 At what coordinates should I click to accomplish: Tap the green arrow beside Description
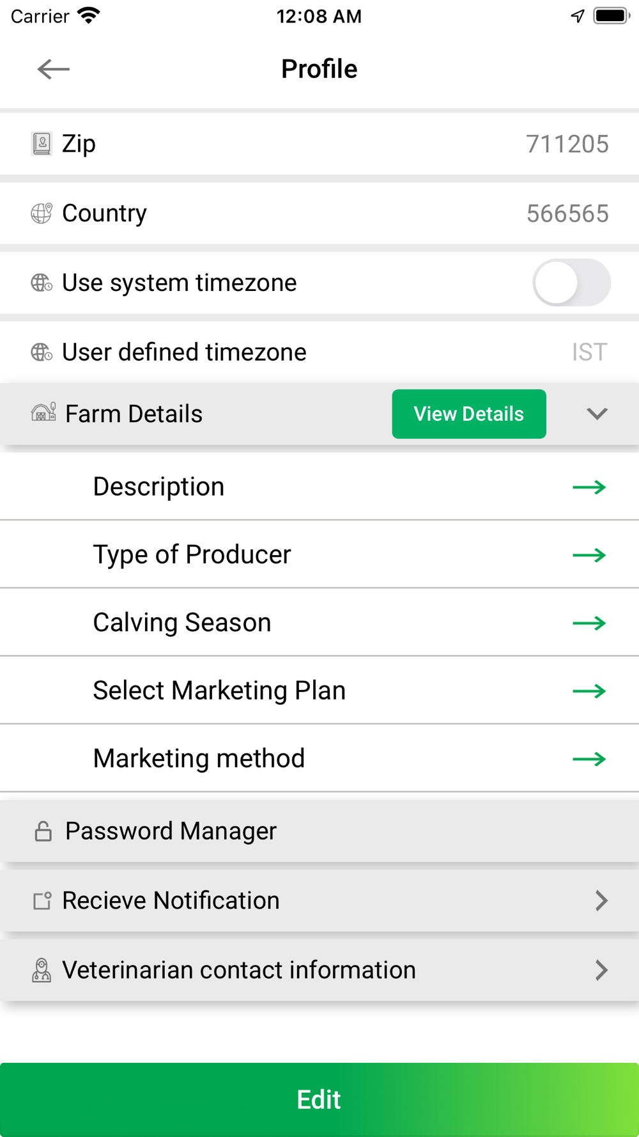pyautogui.click(x=589, y=487)
